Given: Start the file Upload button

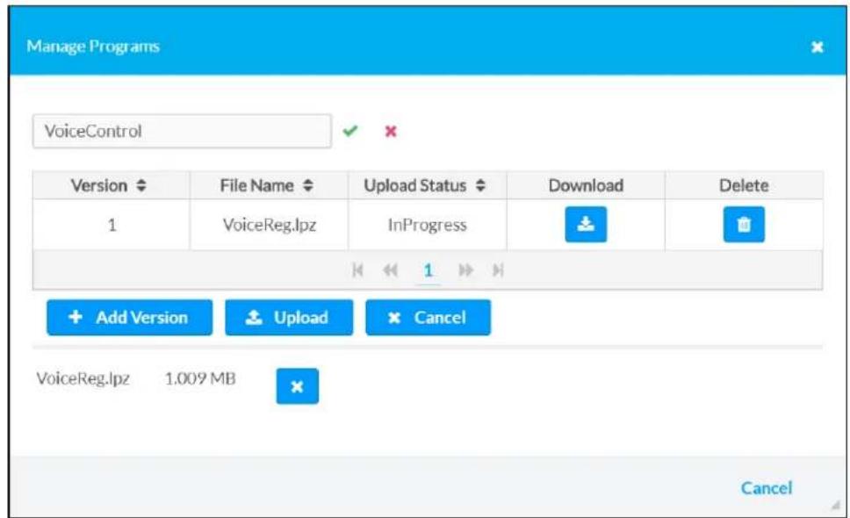Looking at the screenshot, I should point(289,318).
